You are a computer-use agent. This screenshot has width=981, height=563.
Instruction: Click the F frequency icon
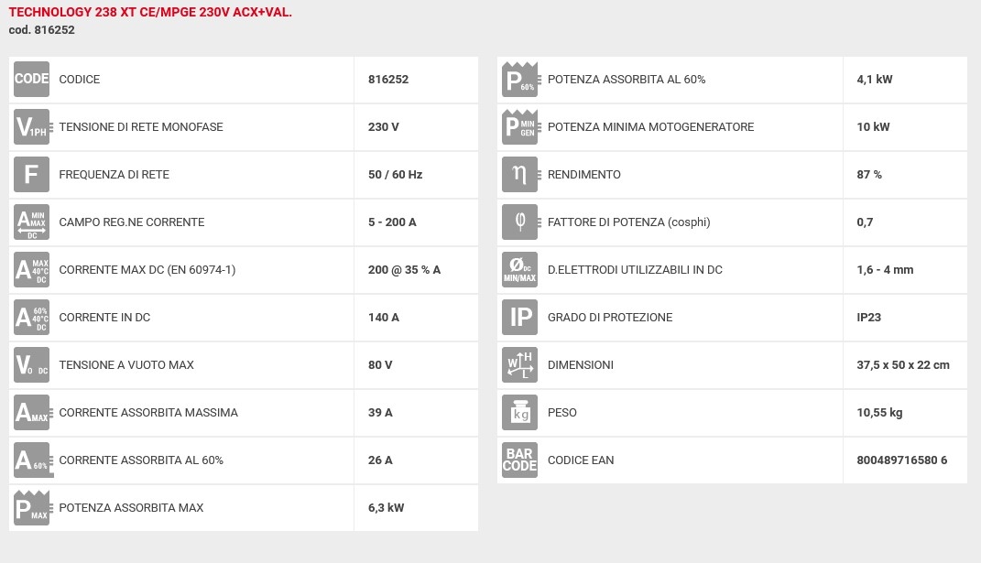click(31, 175)
